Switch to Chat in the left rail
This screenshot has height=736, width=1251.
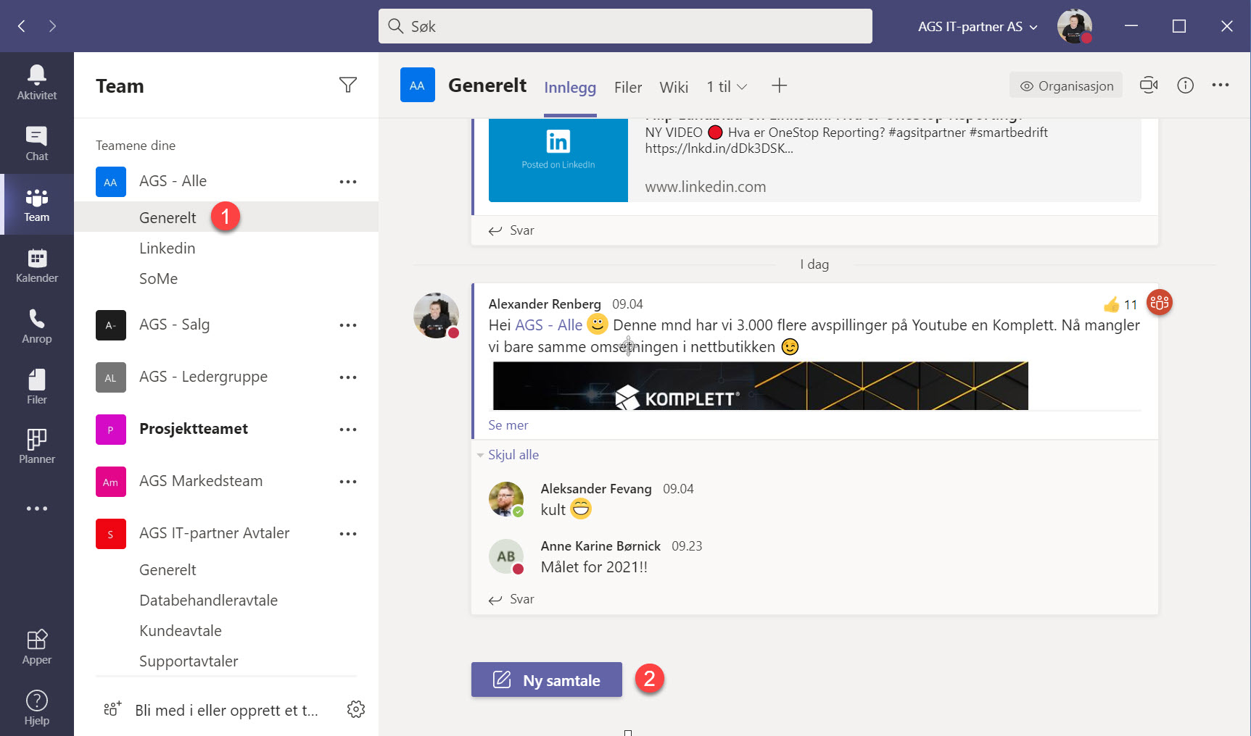click(36, 142)
